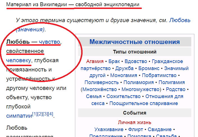Open the Свидание link

160,129
